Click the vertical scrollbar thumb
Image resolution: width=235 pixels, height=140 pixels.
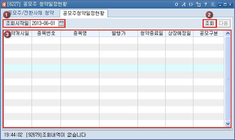coord(228,78)
